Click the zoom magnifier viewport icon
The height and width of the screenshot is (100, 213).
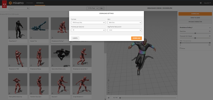click(x=109, y=88)
